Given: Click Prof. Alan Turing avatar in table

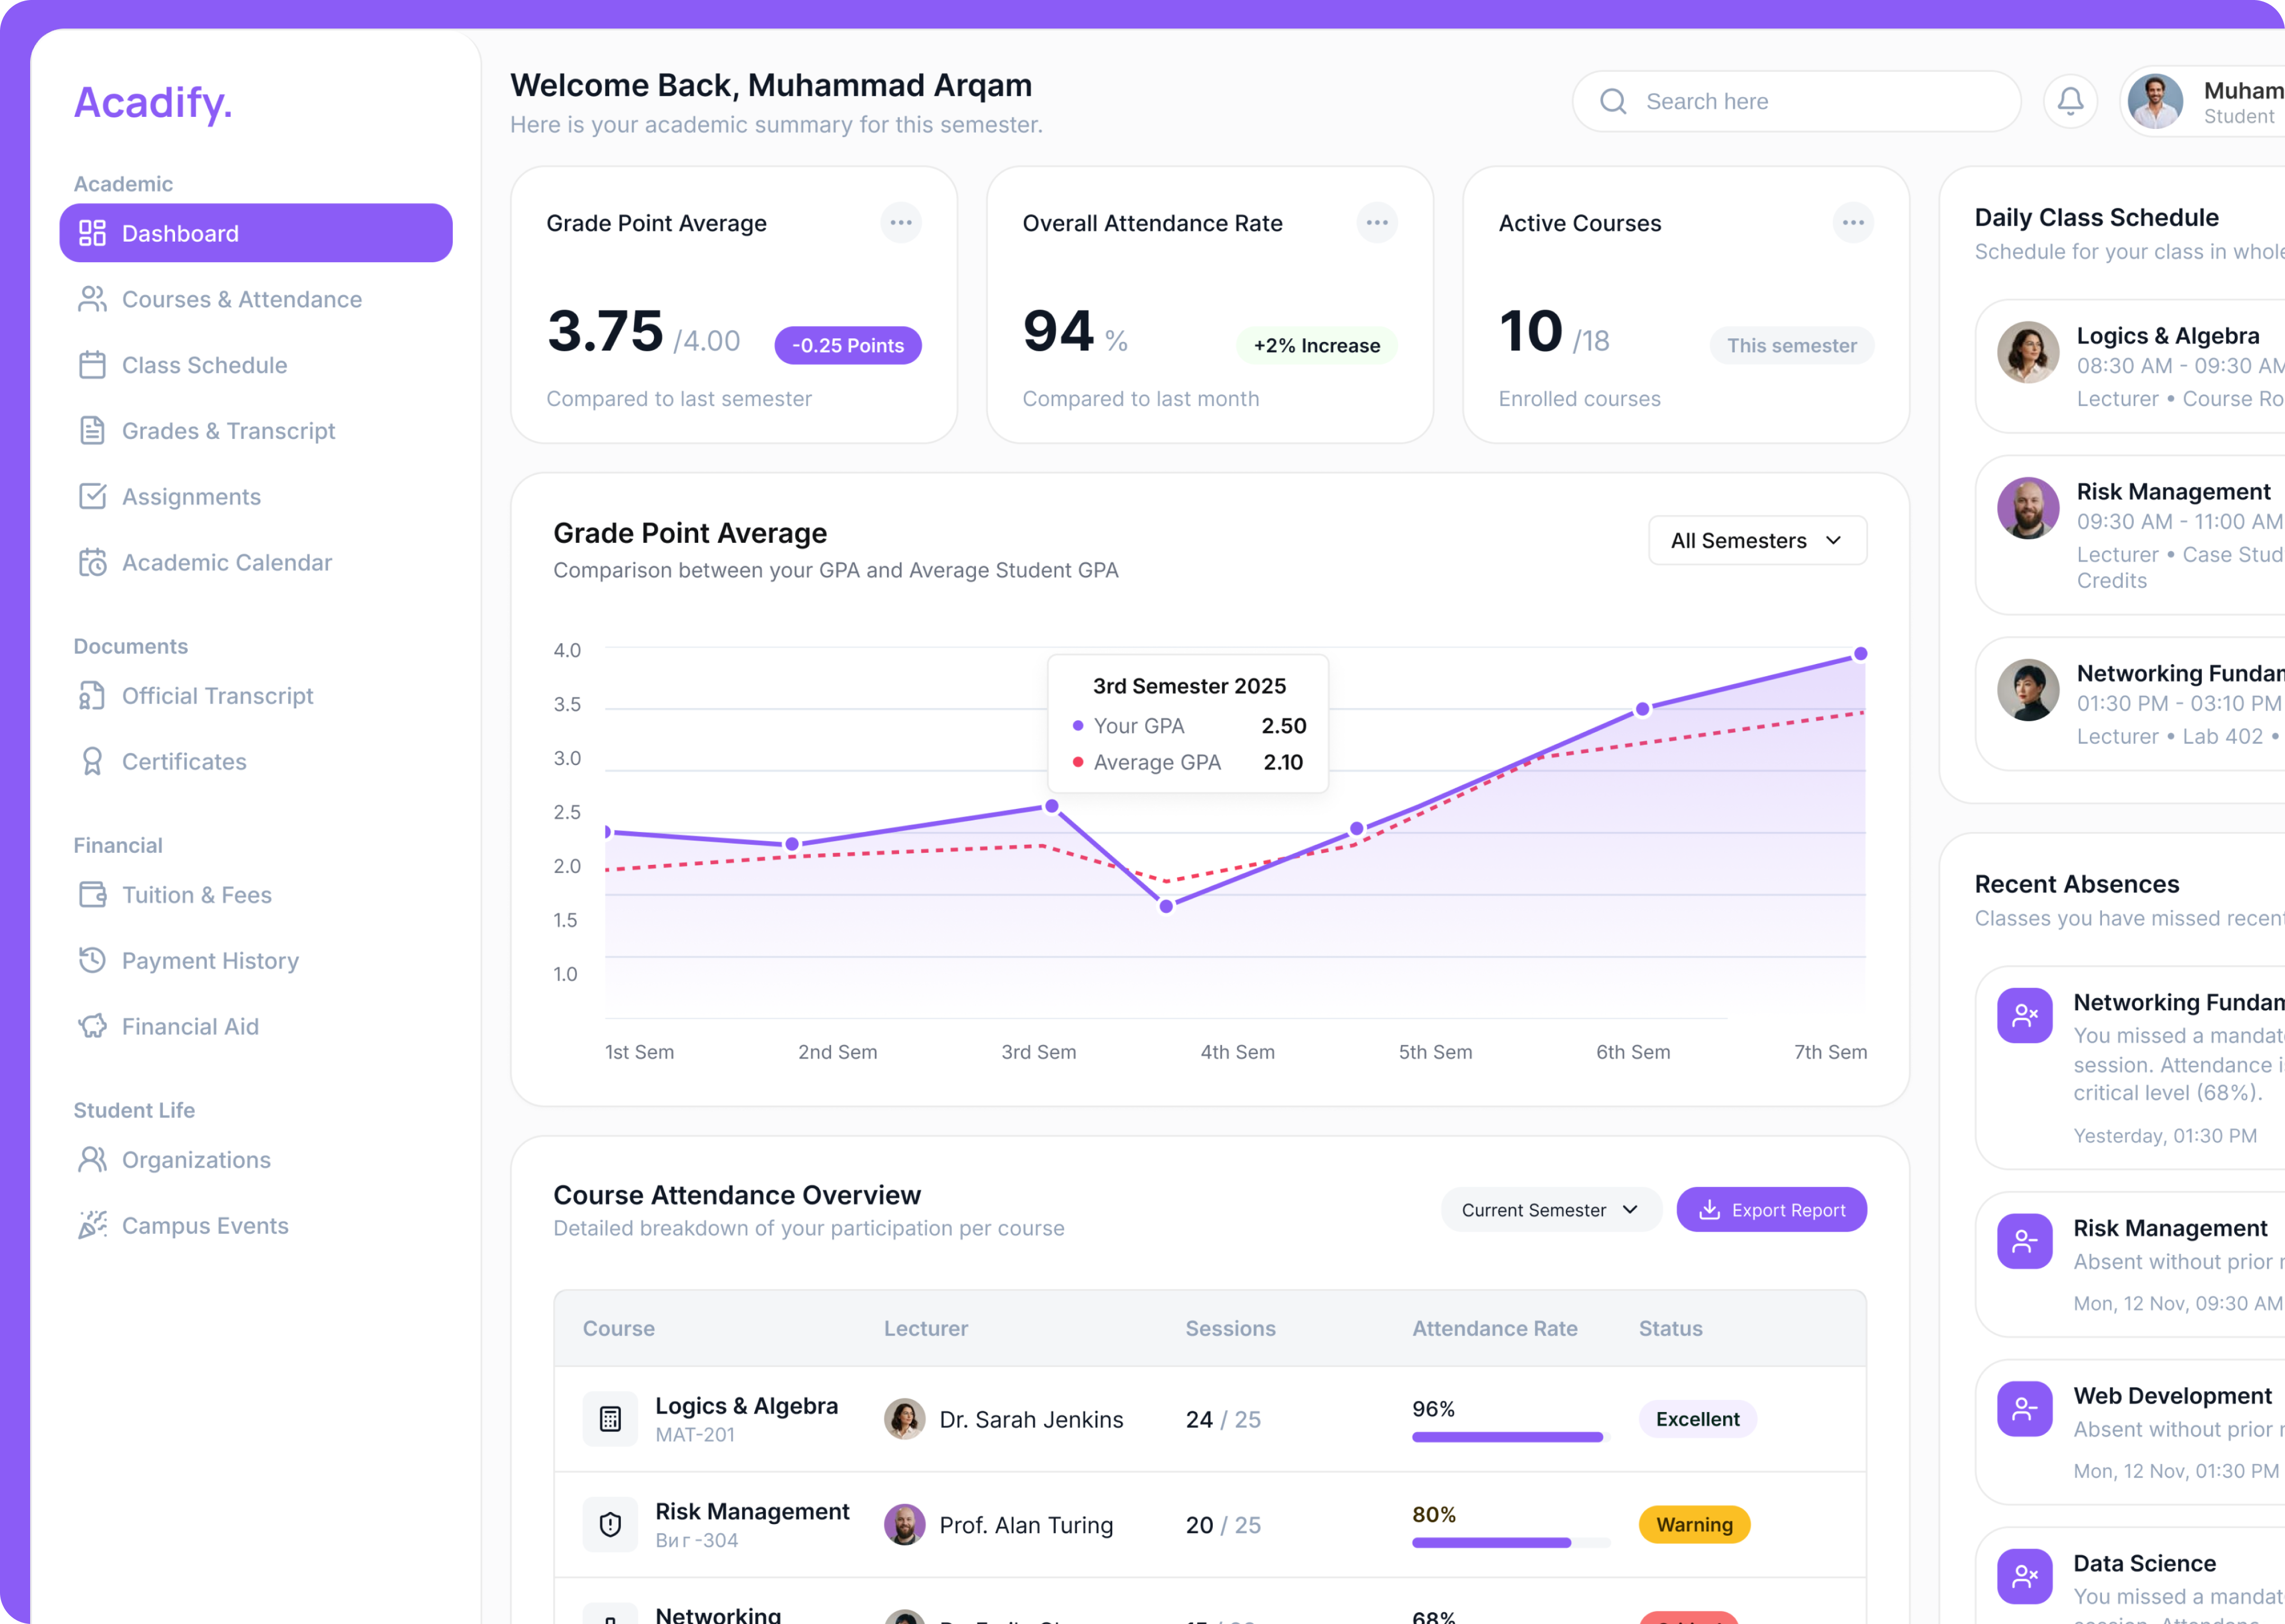Looking at the screenshot, I should [904, 1525].
